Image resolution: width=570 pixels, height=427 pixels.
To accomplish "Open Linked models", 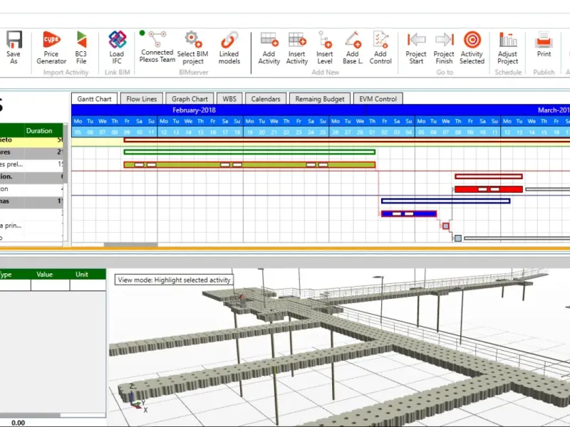I will coord(229,47).
